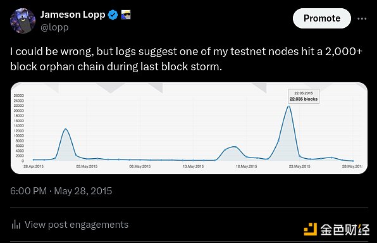Click the blue verified badge icon

click(113, 15)
